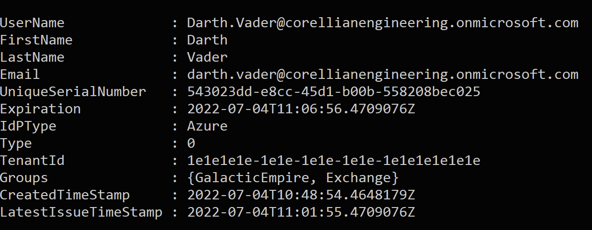Click the UserName field label

click(32, 23)
